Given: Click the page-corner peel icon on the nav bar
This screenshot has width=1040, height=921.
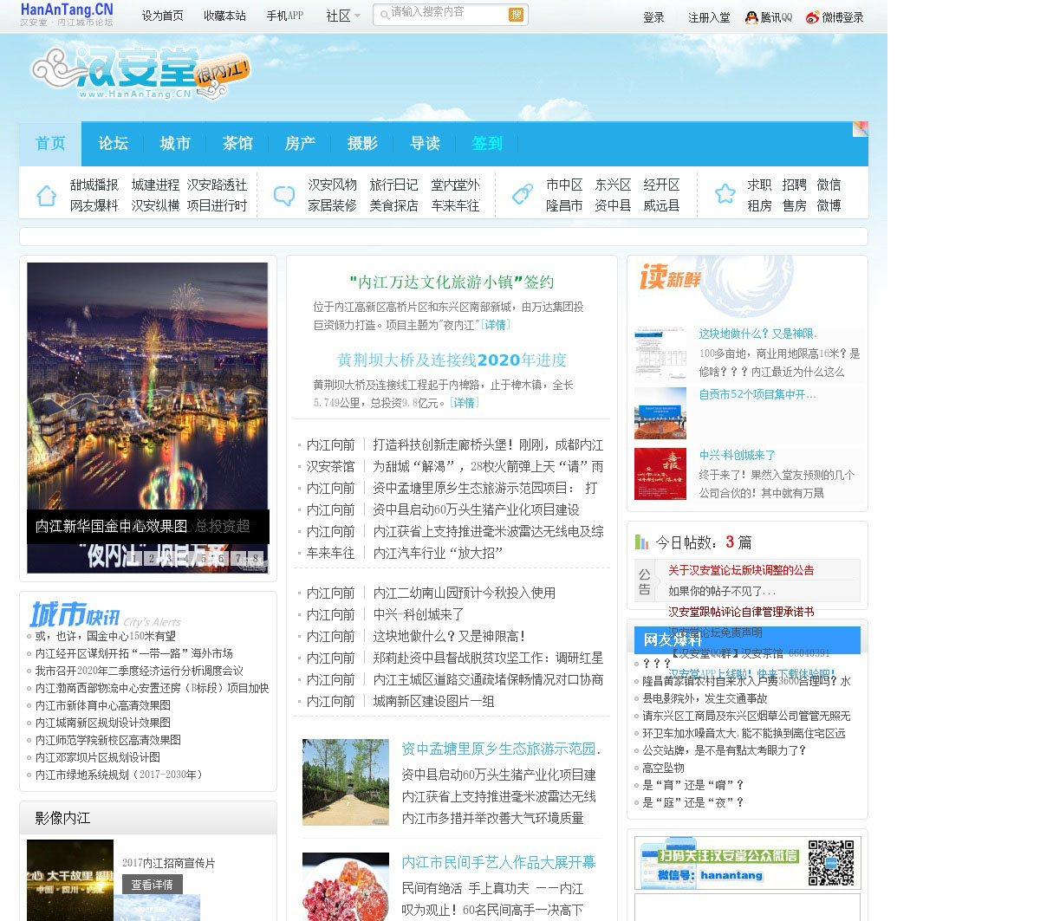Looking at the screenshot, I should pos(860,129).
